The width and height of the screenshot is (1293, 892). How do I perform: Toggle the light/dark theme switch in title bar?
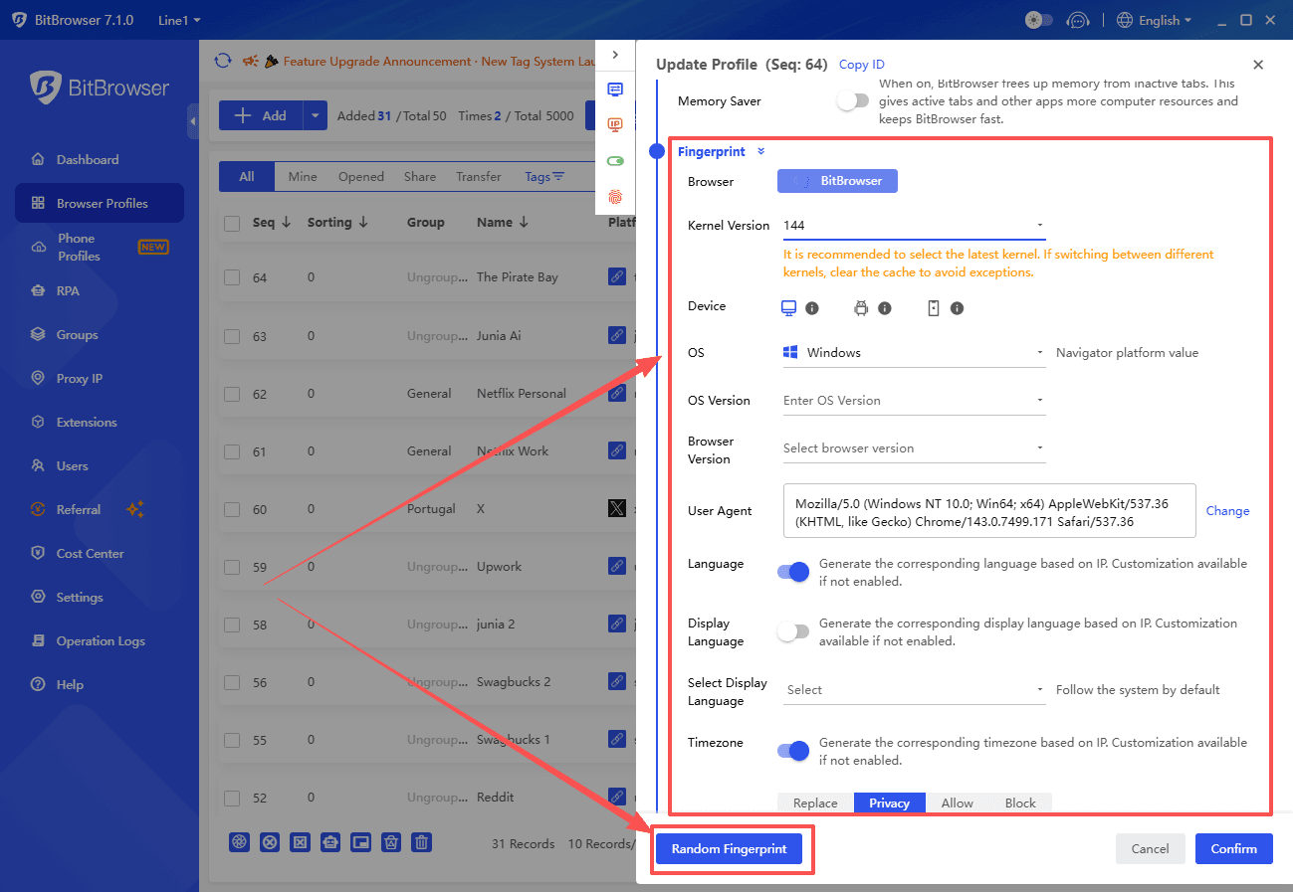click(1039, 20)
